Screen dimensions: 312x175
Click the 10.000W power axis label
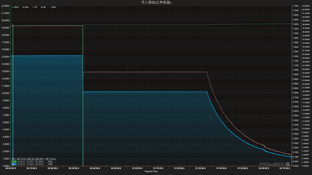[x=306, y=129]
